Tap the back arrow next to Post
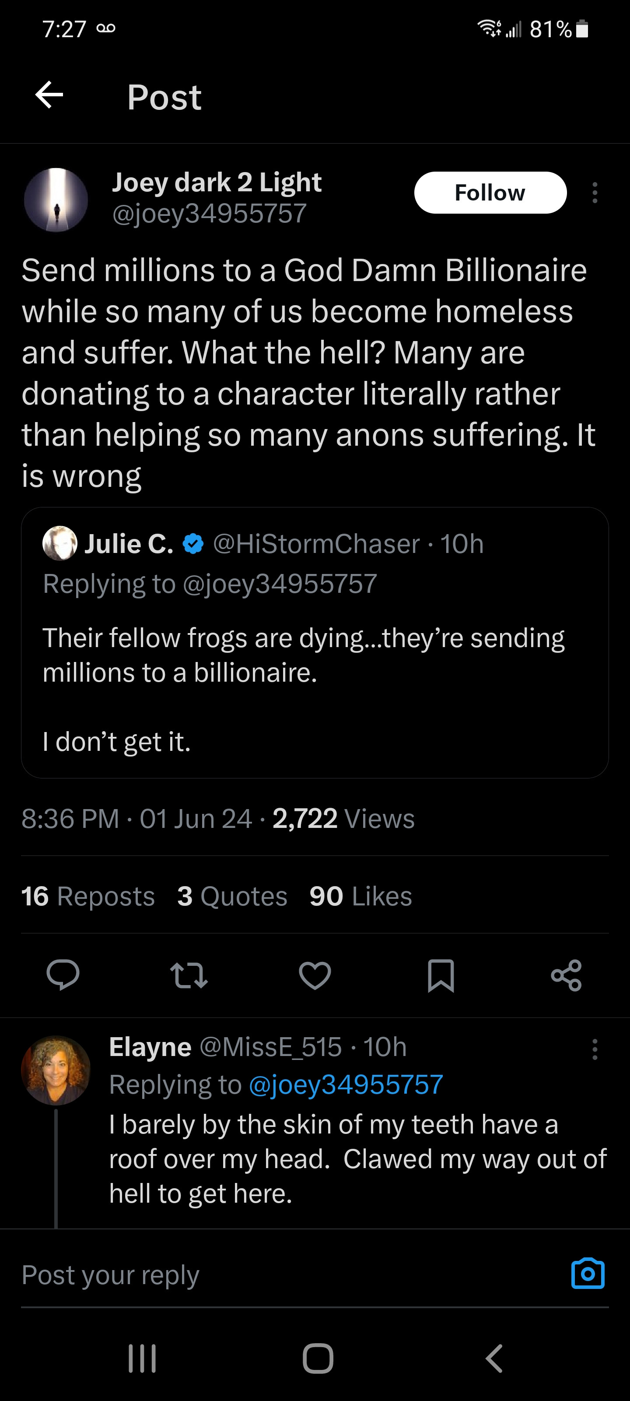630x1401 pixels. (49, 95)
